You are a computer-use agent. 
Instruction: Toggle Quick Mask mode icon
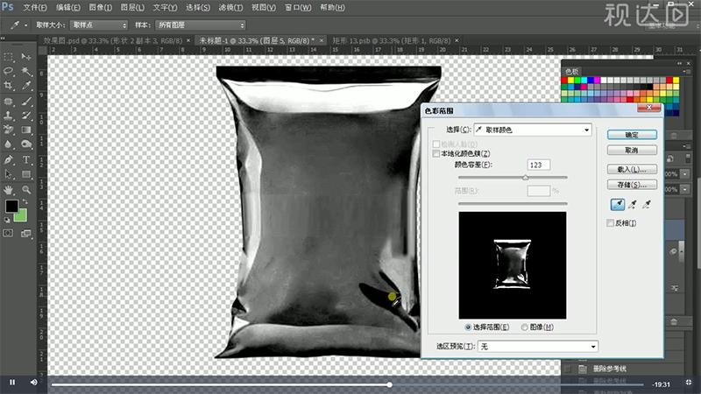[x=8, y=233]
